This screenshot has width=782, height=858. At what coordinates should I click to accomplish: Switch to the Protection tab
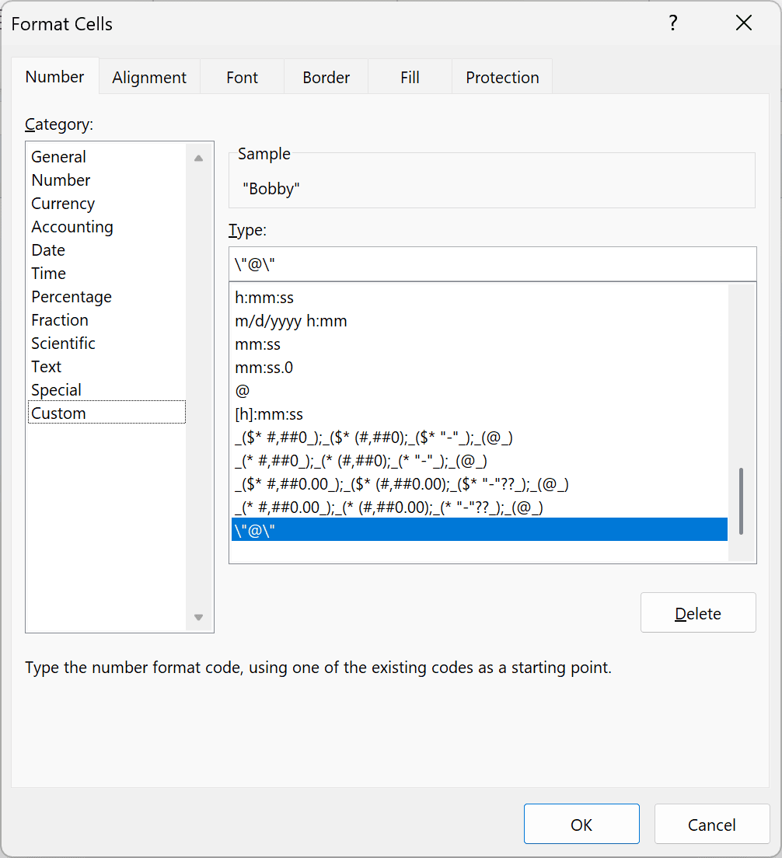[502, 77]
